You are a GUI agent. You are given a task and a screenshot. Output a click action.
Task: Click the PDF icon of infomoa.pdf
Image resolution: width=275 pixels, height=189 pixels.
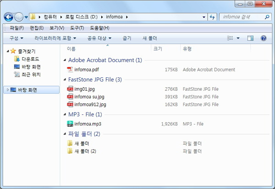(x=70, y=70)
